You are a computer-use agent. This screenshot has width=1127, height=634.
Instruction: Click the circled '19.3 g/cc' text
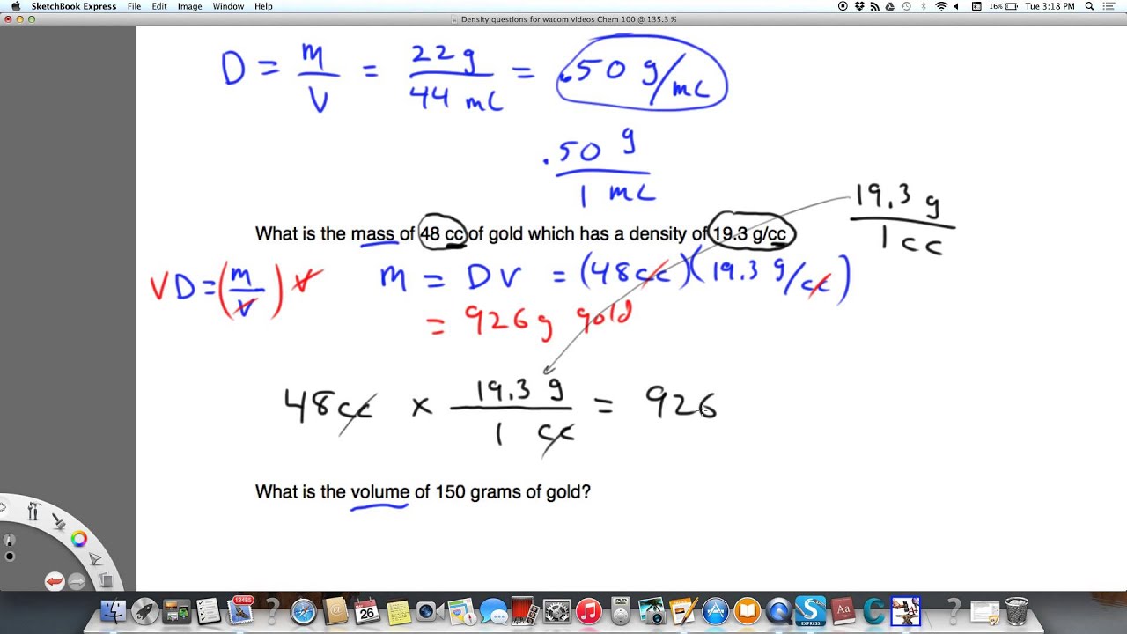pos(749,234)
